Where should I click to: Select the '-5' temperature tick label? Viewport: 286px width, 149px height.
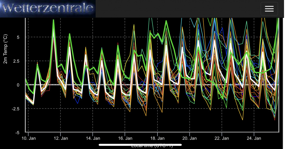18,133
